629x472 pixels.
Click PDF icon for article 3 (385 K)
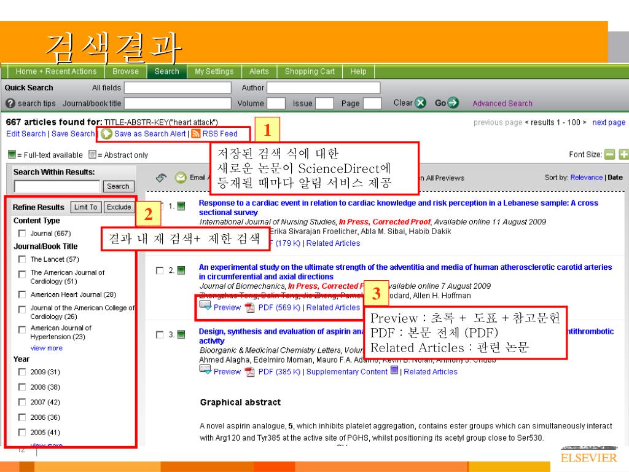point(251,372)
